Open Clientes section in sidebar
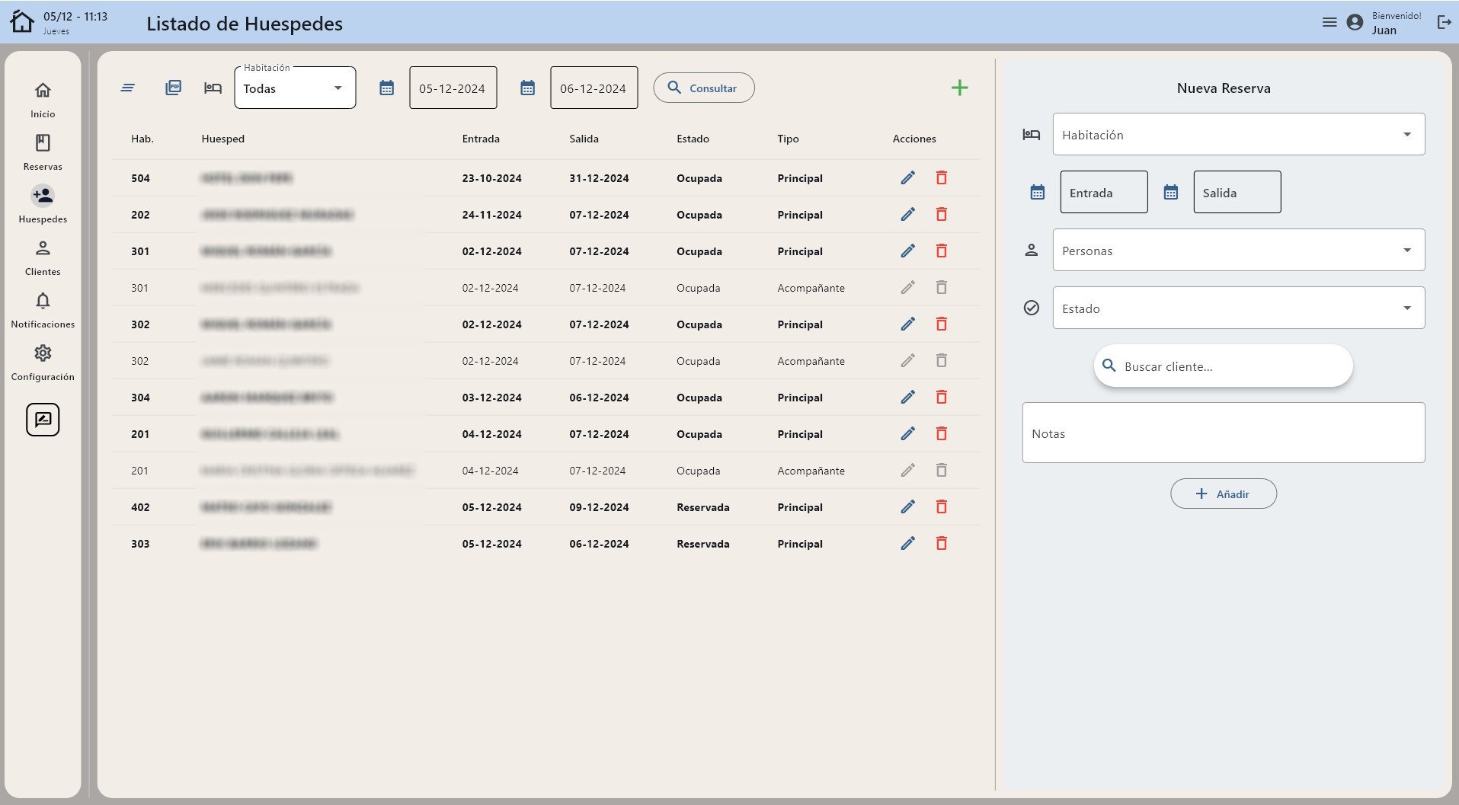Viewport: 1459px width, 805px height. click(43, 257)
